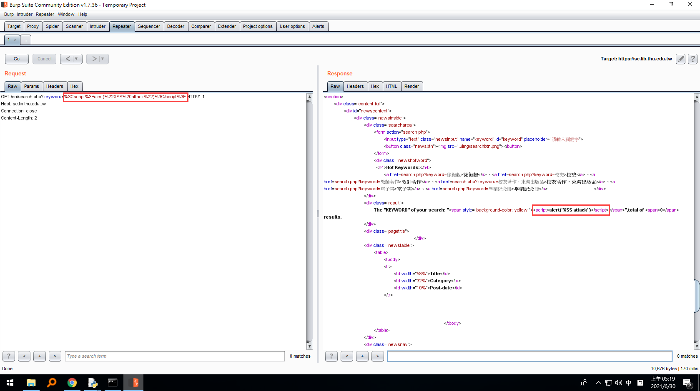Open the notification center icon
This screenshot has width=700, height=391.
click(x=687, y=383)
